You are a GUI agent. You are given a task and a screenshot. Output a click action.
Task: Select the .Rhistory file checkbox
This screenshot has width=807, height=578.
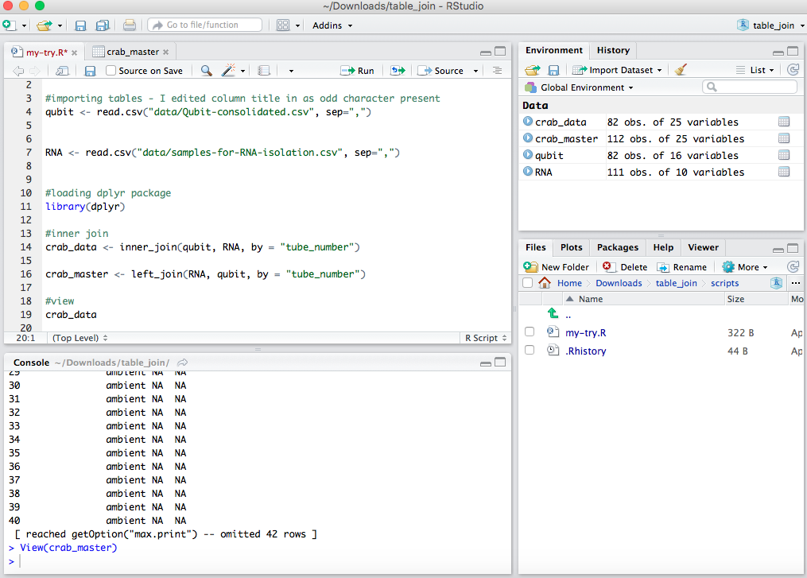coord(530,351)
